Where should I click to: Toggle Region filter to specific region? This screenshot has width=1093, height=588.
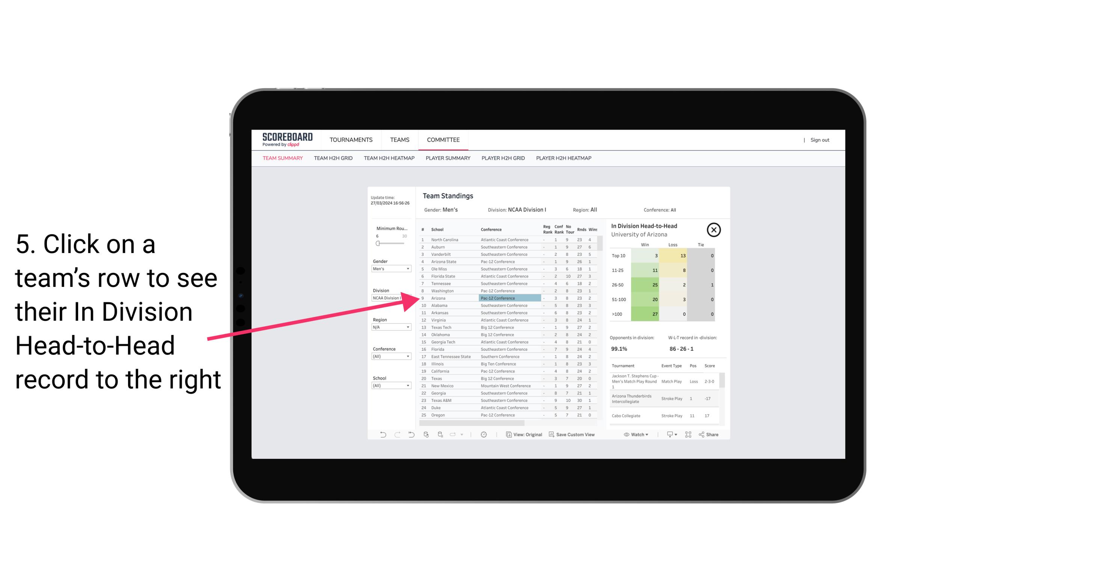pos(389,327)
